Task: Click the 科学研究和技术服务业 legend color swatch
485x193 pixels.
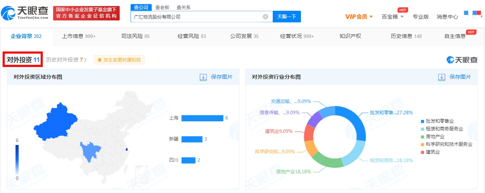Action: (423, 144)
